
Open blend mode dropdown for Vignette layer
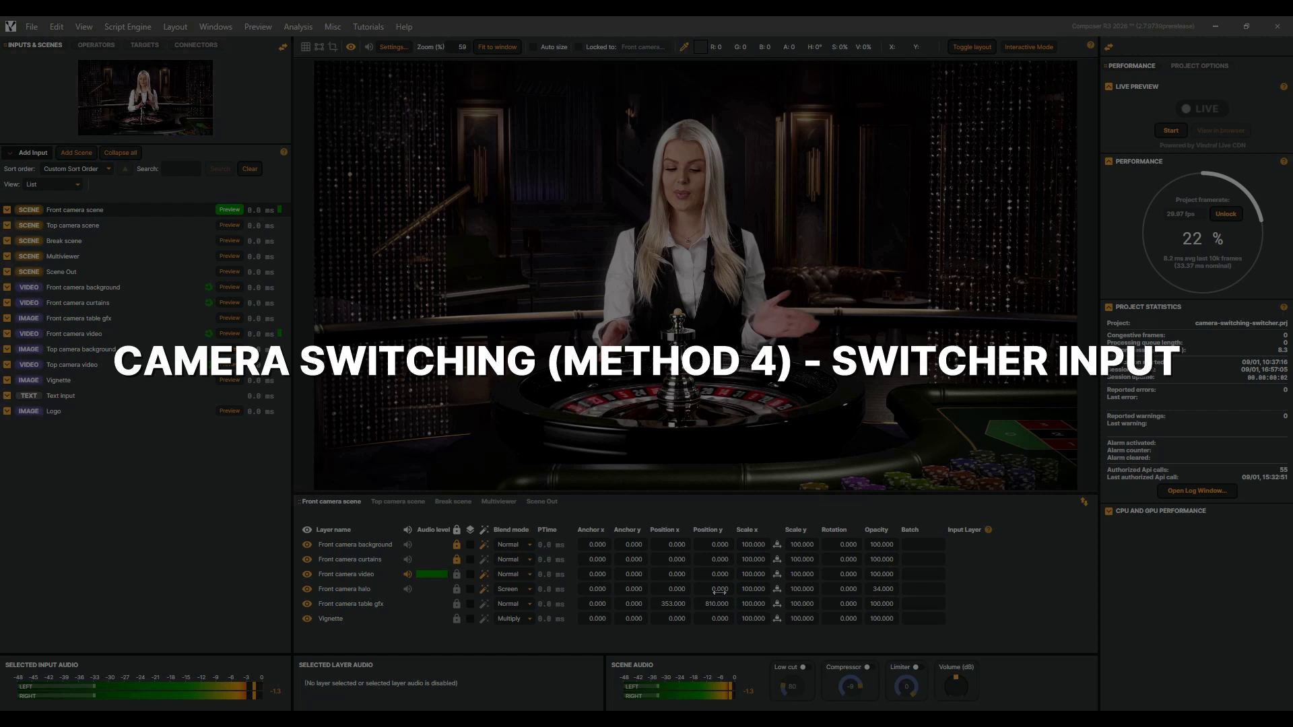coord(514,619)
